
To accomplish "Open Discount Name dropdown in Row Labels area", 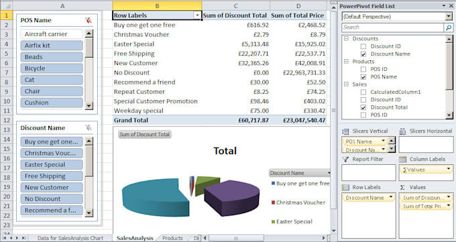I will pyautogui.click(x=391, y=198).
